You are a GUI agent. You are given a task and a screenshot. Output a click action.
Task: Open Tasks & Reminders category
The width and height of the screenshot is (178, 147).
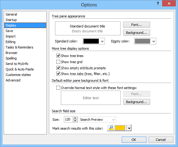pyautogui.click(x=25, y=47)
